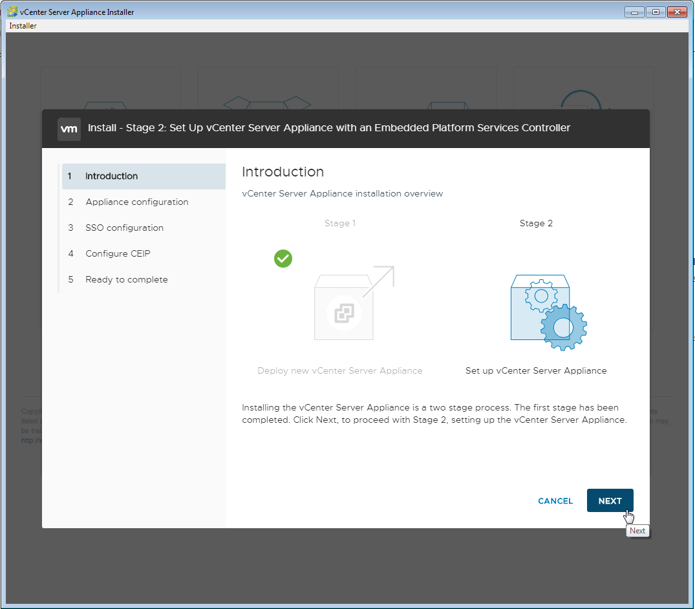The image size is (695, 609).
Task: Maximize the installer window
Action: (x=656, y=12)
